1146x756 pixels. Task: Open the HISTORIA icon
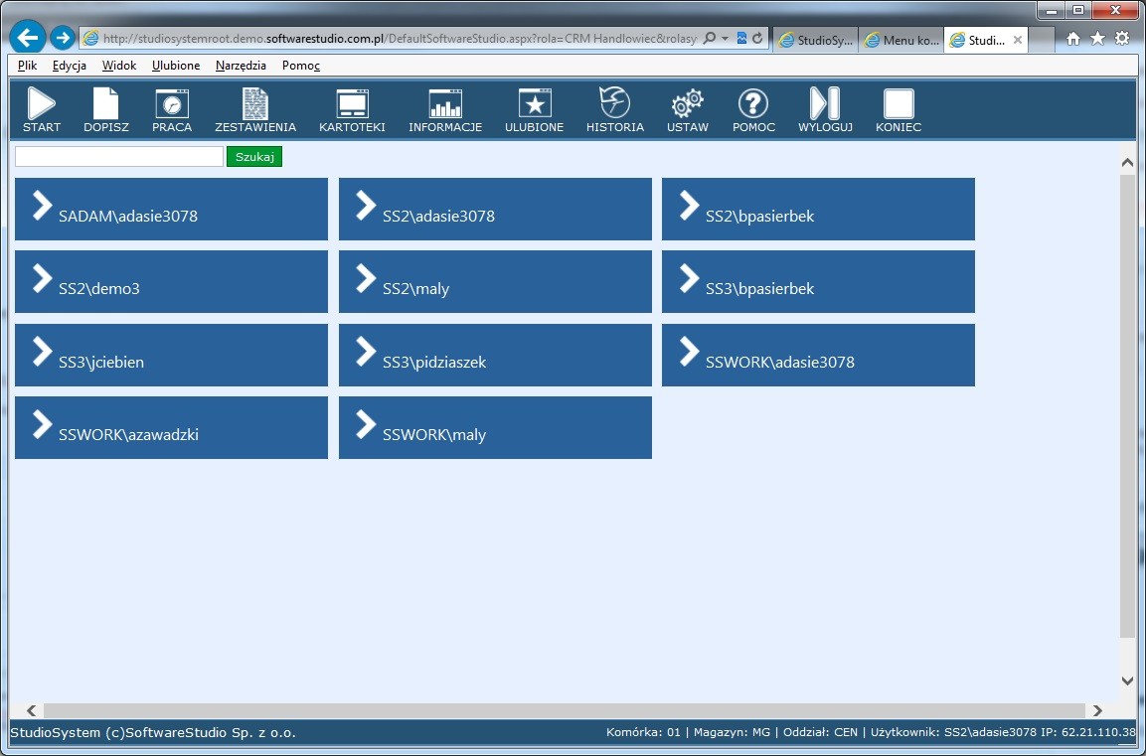(x=614, y=102)
